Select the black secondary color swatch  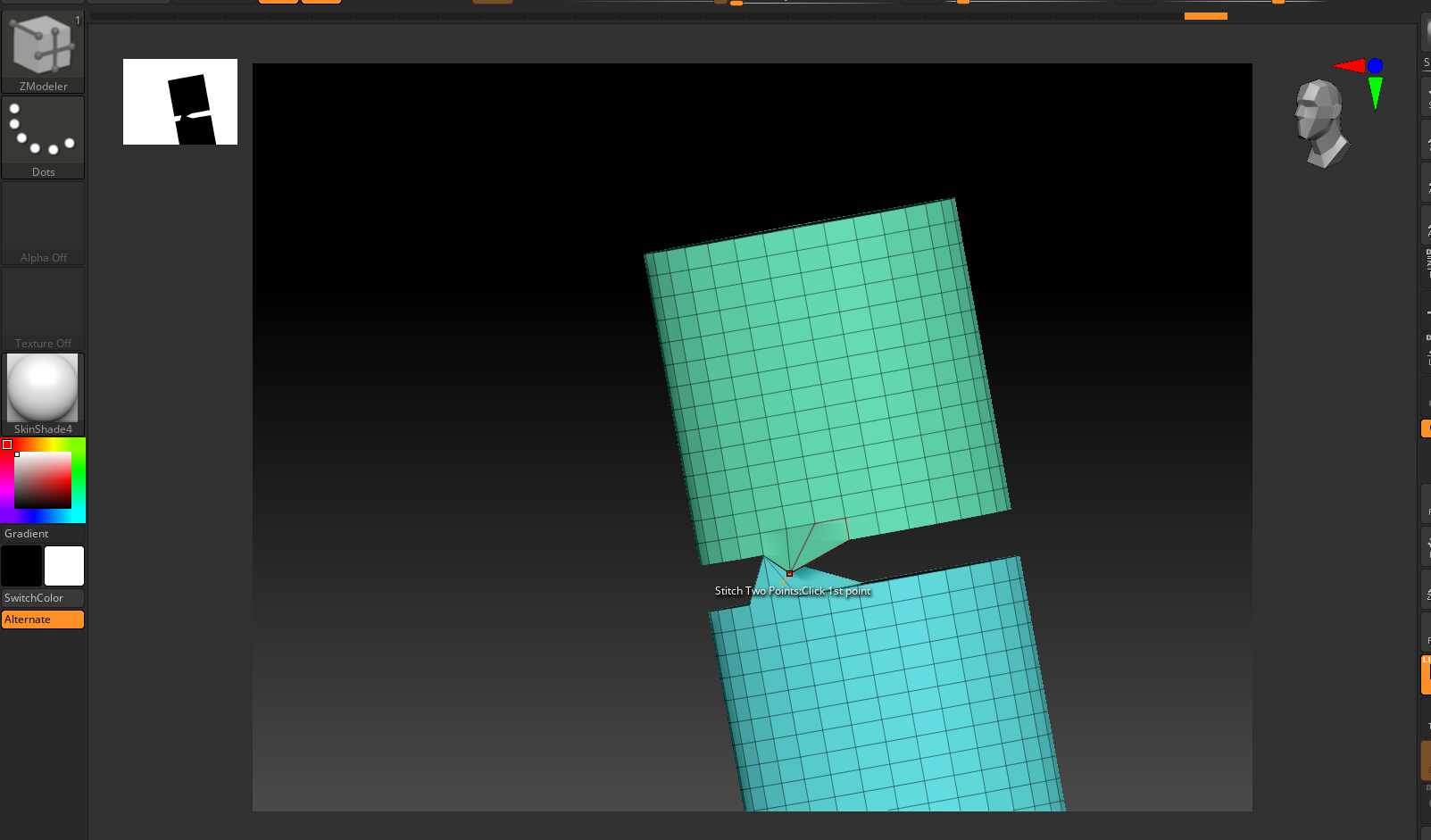pyautogui.click(x=21, y=566)
